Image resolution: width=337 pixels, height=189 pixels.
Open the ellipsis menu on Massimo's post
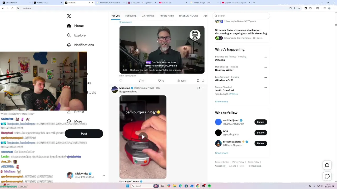tap(203, 88)
